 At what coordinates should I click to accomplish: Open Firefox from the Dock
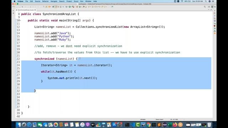(x=175, y=125)
